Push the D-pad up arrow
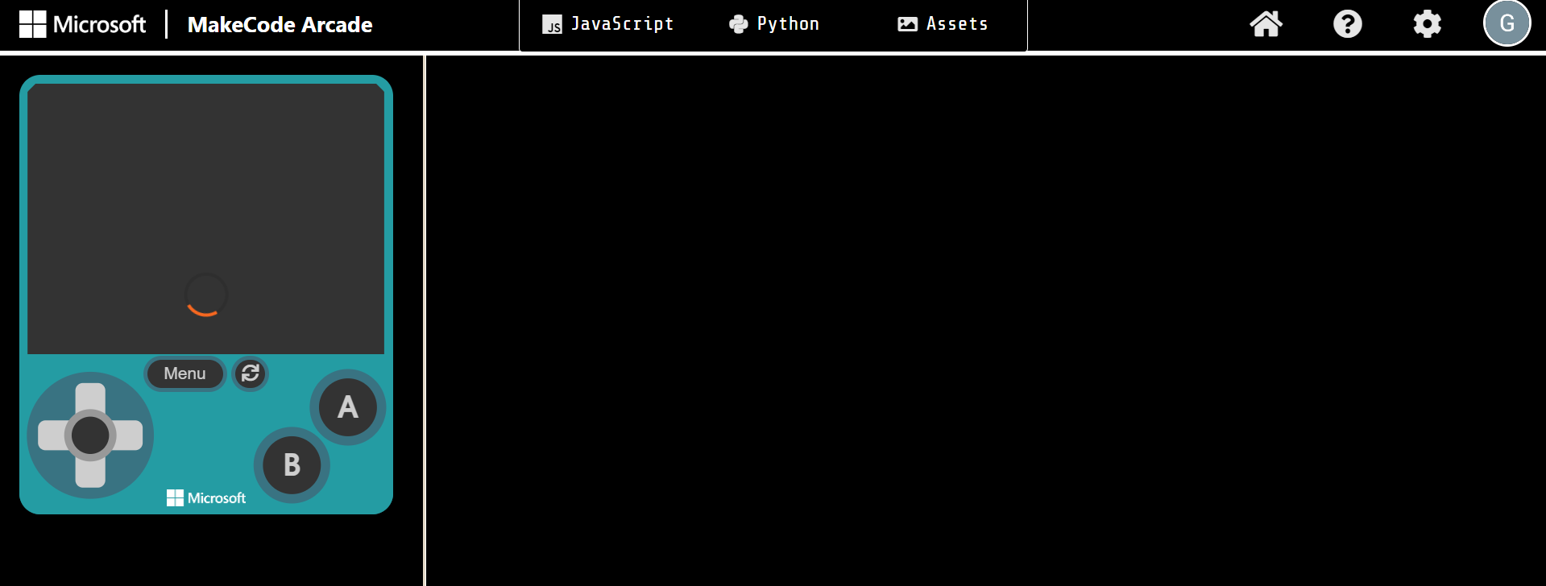Image resolution: width=1546 pixels, height=586 pixels. pos(90,397)
